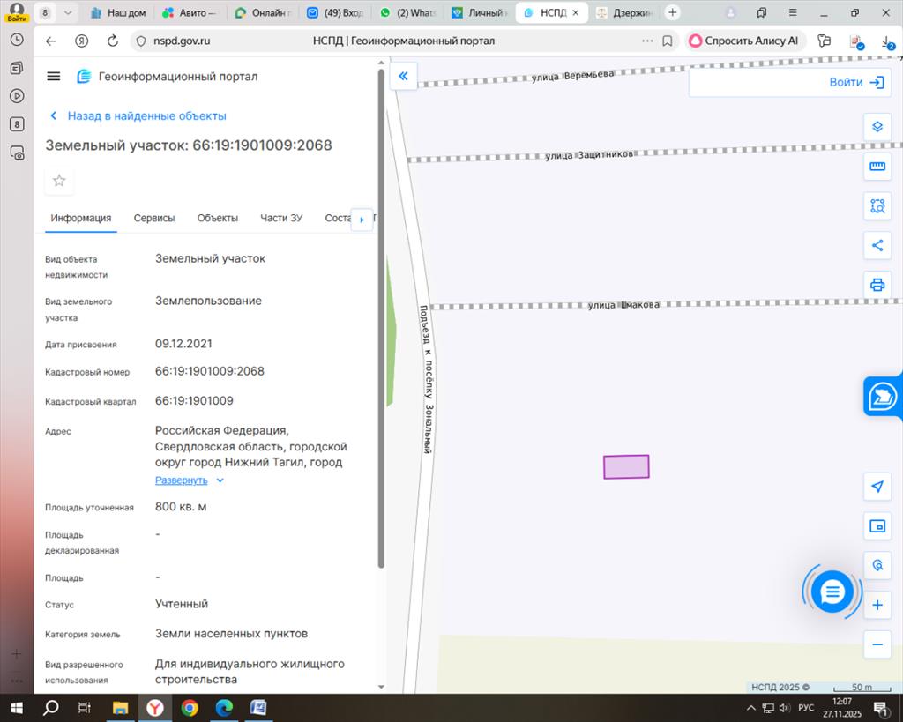Collapse the left info panel
Image resolution: width=903 pixels, height=722 pixels.
click(403, 76)
